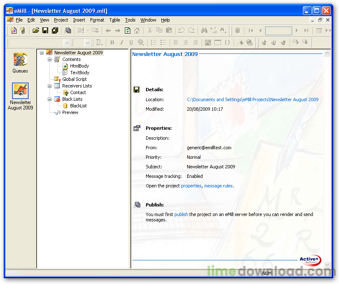Image resolution: width=339 pixels, height=284 pixels.
Task: Open the message rules link
Action: click(x=218, y=186)
